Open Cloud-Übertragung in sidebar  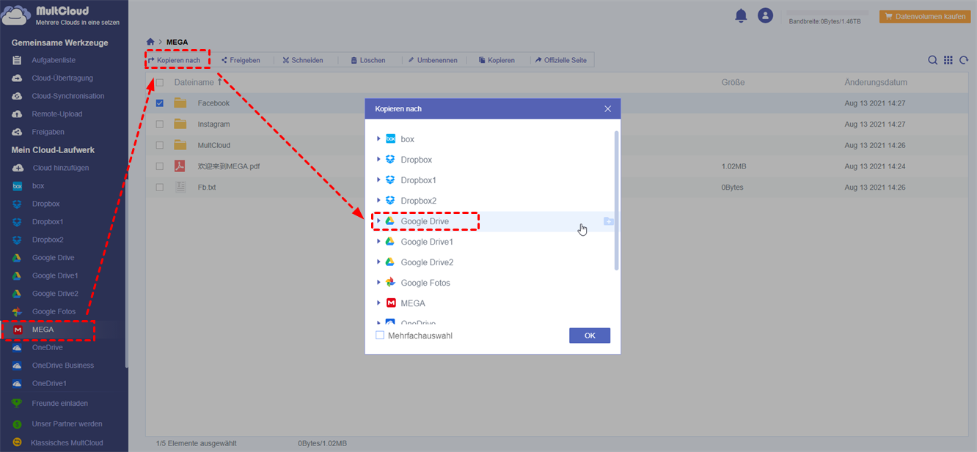(x=62, y=78)
